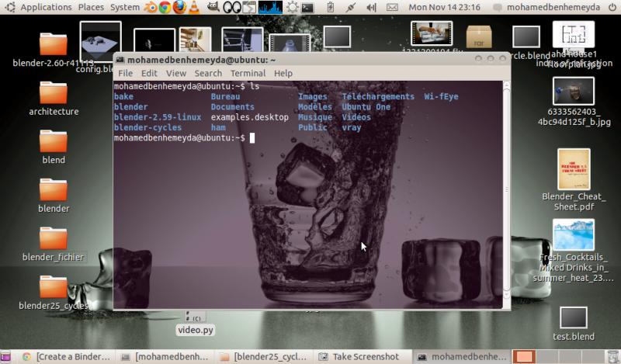Image resolution: width=621 pixels, height=364 pixels.
Task: Open terminal Help menu
Action: (283, 73)
